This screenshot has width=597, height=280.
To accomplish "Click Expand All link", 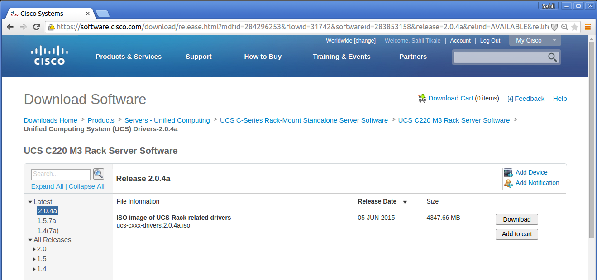I will (x=48, y=186).
